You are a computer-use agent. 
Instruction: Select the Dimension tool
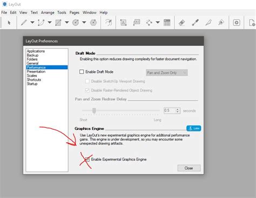click(x=149, y=23)
